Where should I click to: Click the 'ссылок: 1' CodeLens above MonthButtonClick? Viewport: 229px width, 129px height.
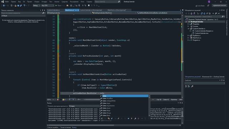pyautogui.click(x=72, y=38)
